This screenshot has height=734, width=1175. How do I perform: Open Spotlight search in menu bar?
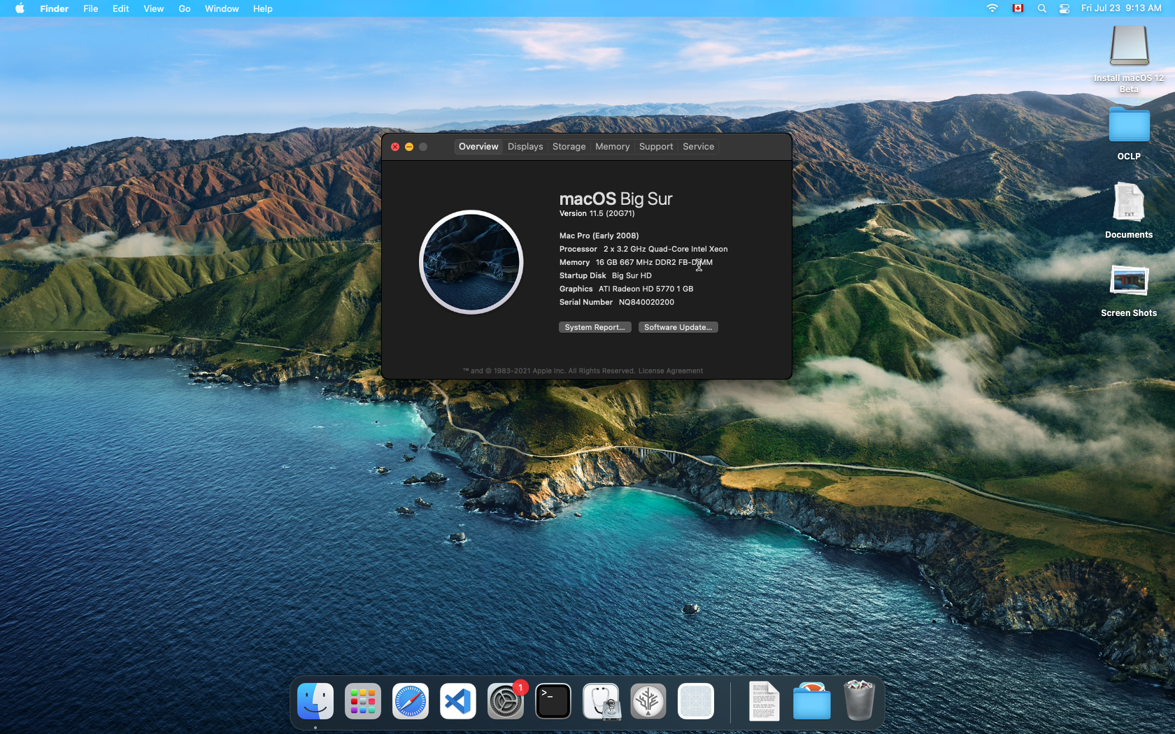pos(1041,8)
